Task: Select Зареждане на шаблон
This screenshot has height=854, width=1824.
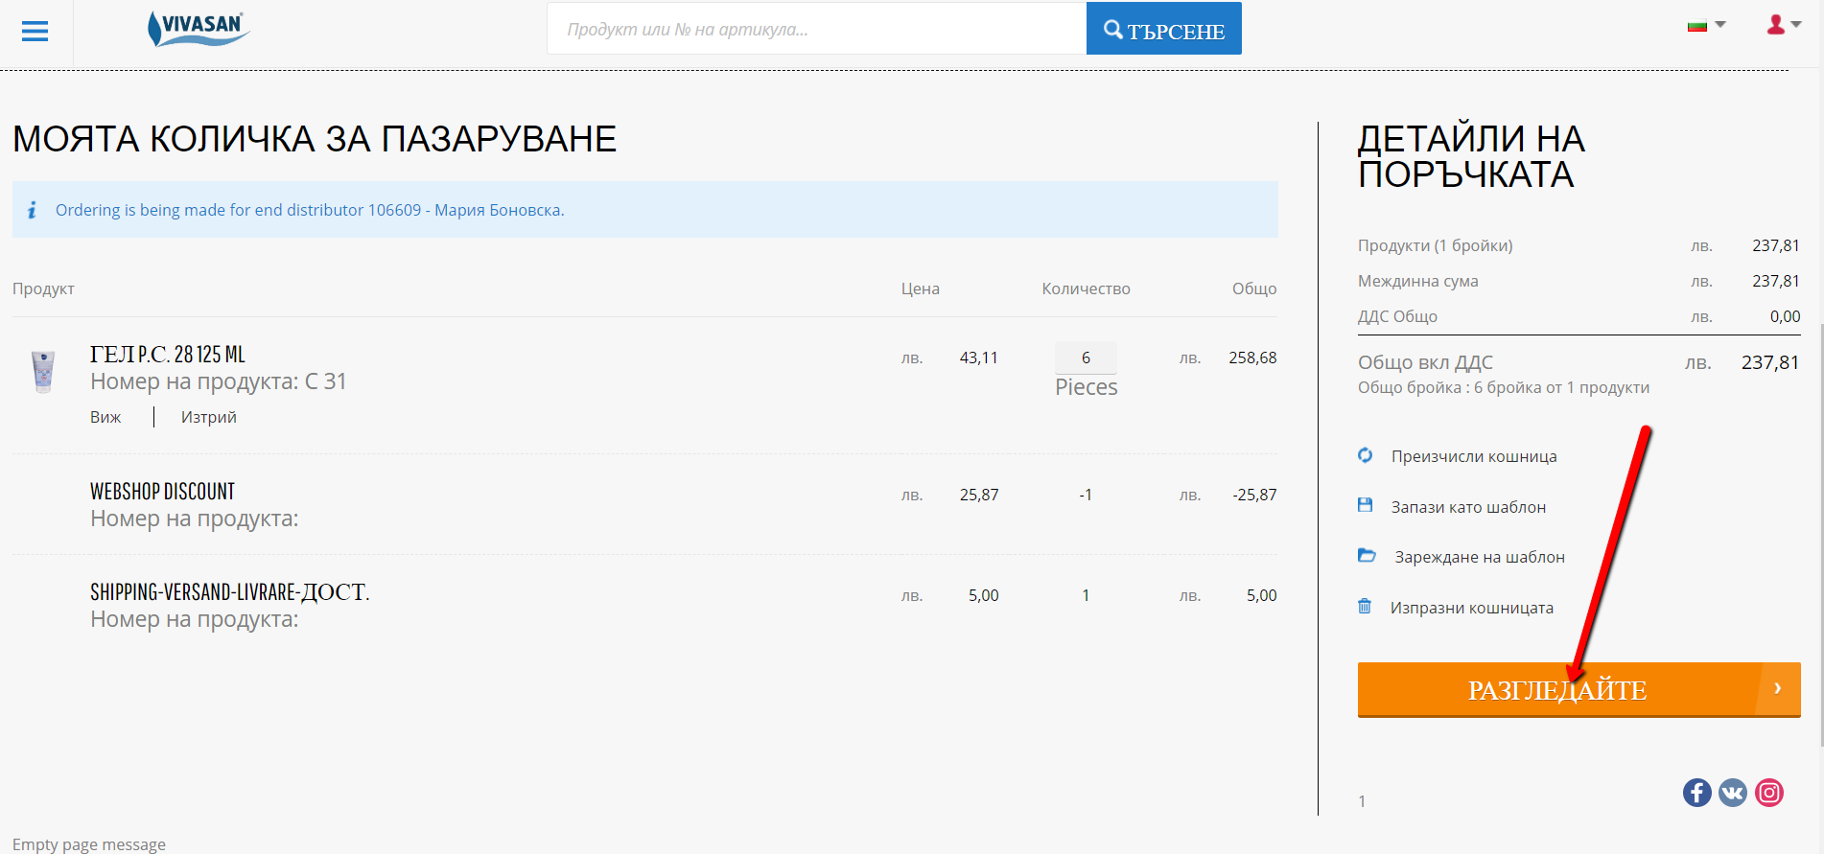Action: (1480, 557)
